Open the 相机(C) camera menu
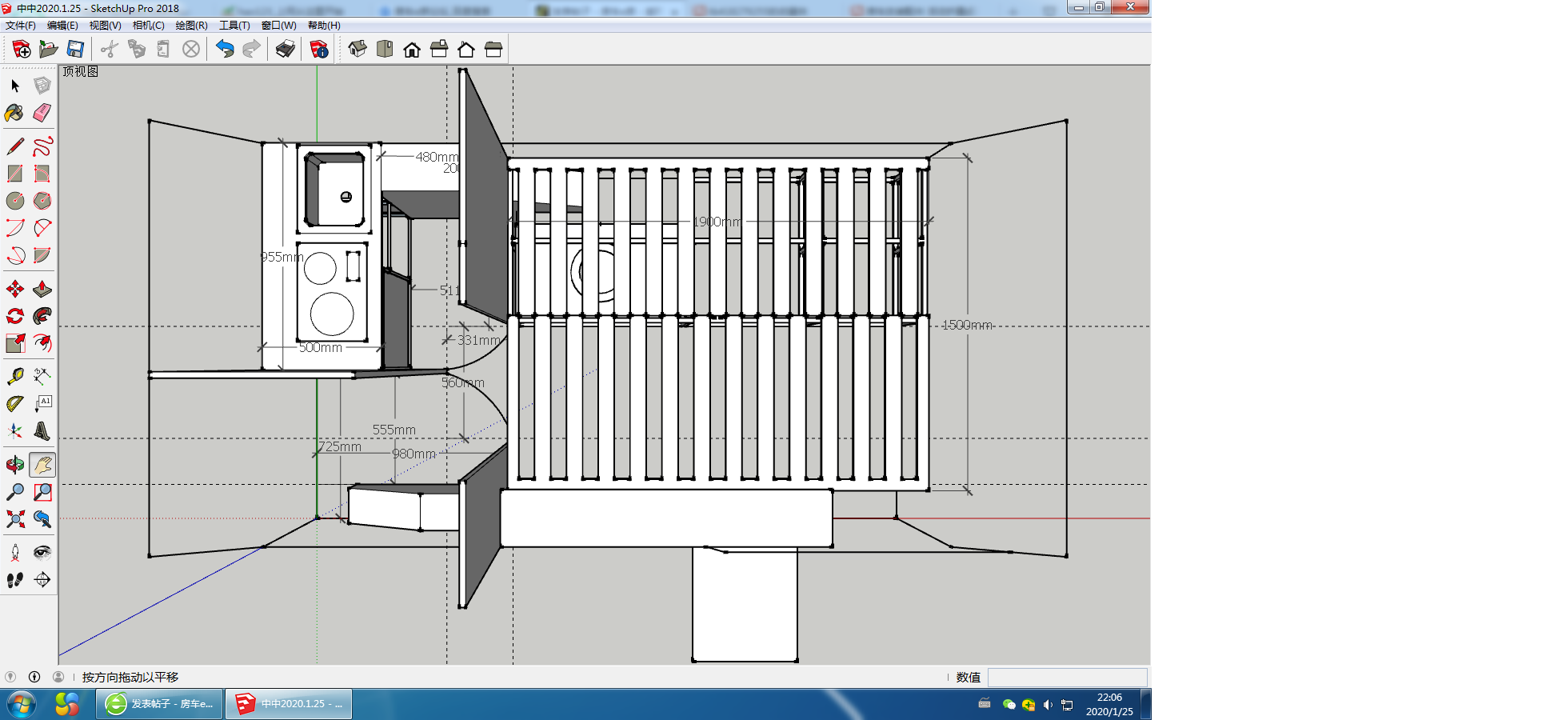 pos(148,26)
